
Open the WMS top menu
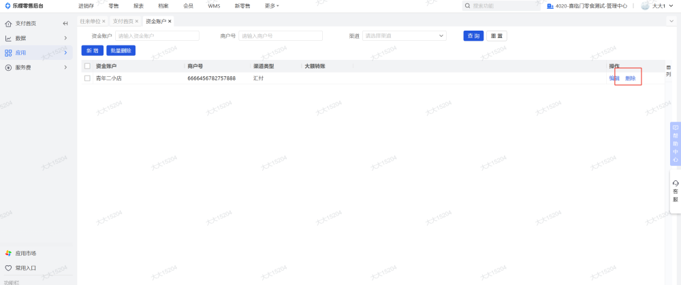coord(214,6)
